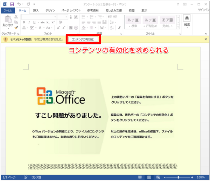
Task: Open the Bullets list dropdown arrow
Action: point(87,17)
